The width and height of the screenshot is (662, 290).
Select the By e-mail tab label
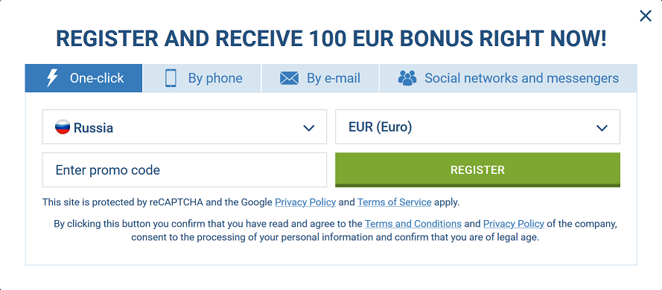(334, 78)
